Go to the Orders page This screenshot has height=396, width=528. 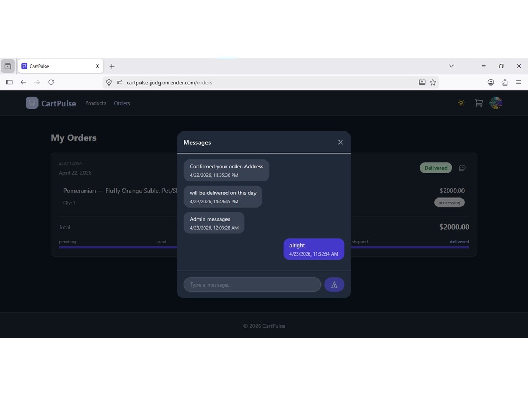click(121, 103)
